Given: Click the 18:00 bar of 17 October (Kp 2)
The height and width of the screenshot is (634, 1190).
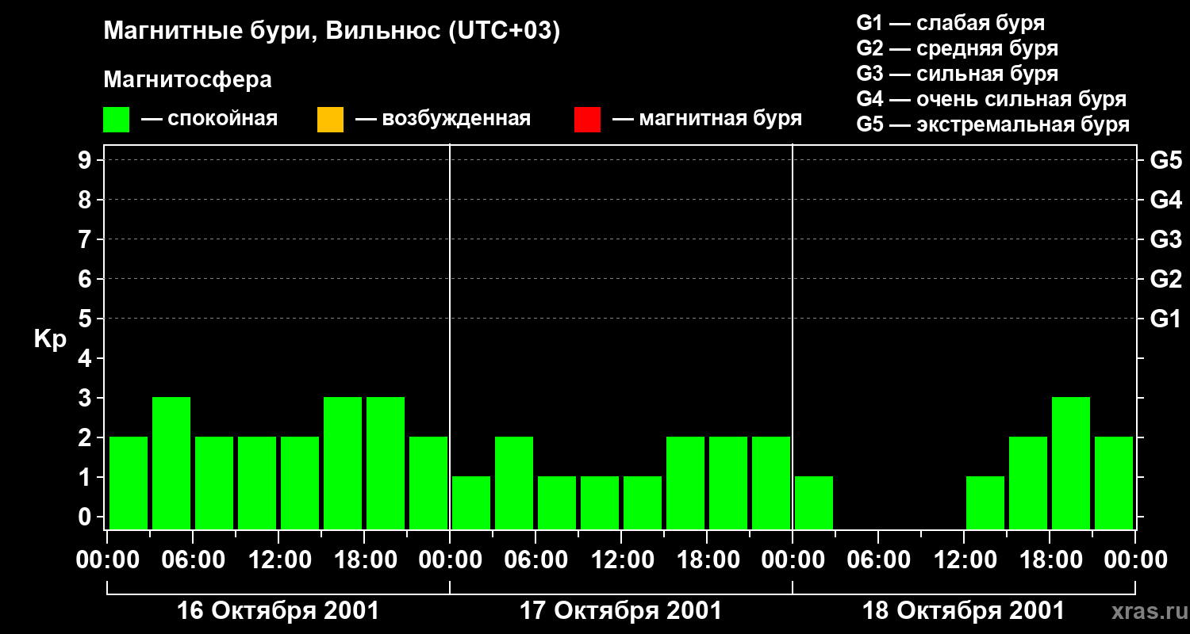Looking at the screenshot, I should click(x=728, y=483).
